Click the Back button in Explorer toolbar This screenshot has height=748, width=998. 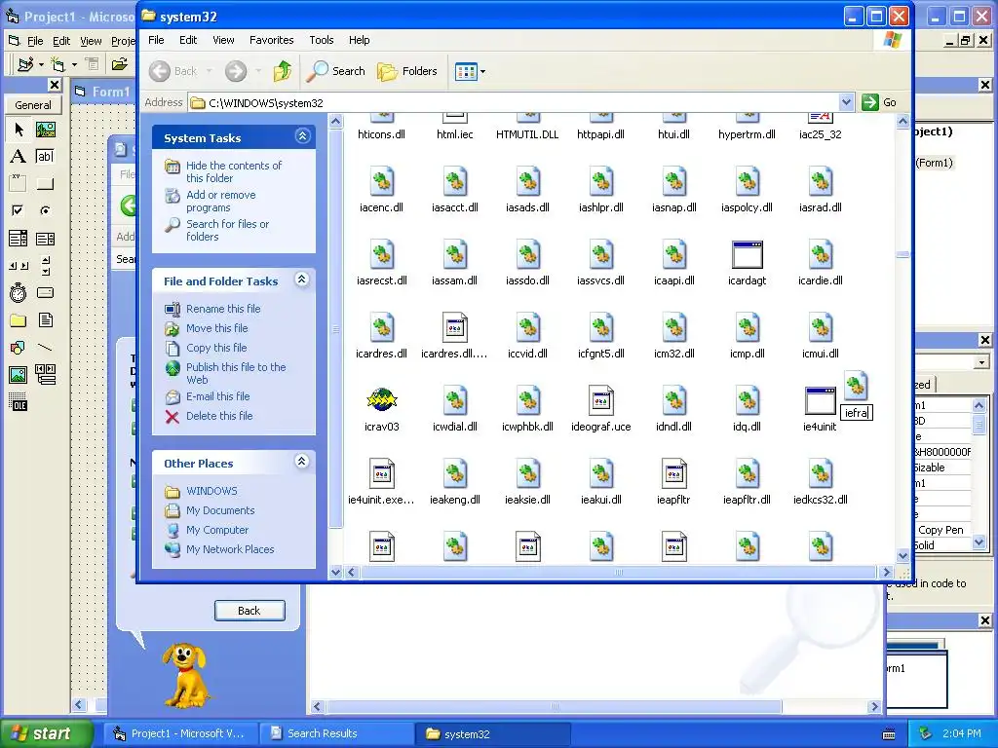tap(173, 71)
